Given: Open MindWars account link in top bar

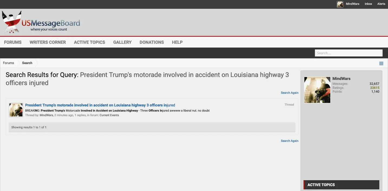Looking at the screenshot, I should point(353,4).
